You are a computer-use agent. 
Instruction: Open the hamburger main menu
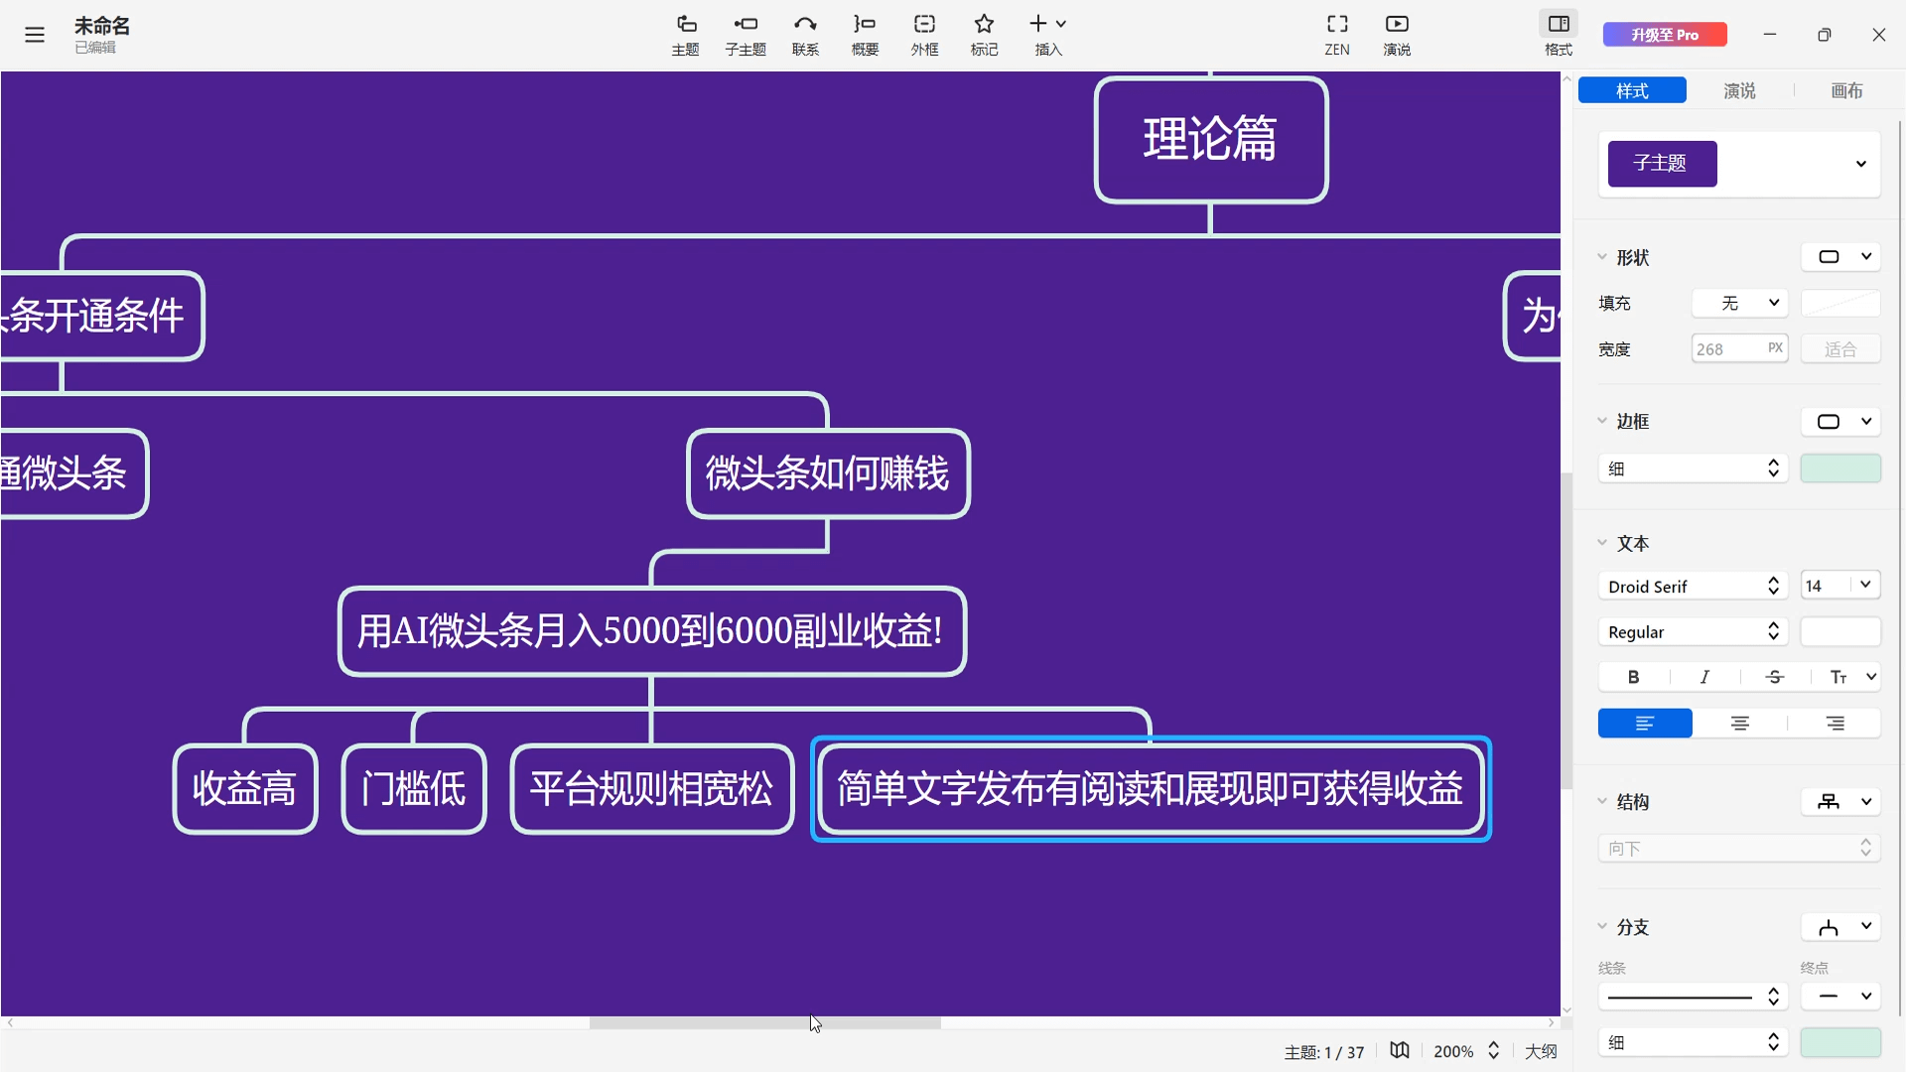click(x=35, y=35)
